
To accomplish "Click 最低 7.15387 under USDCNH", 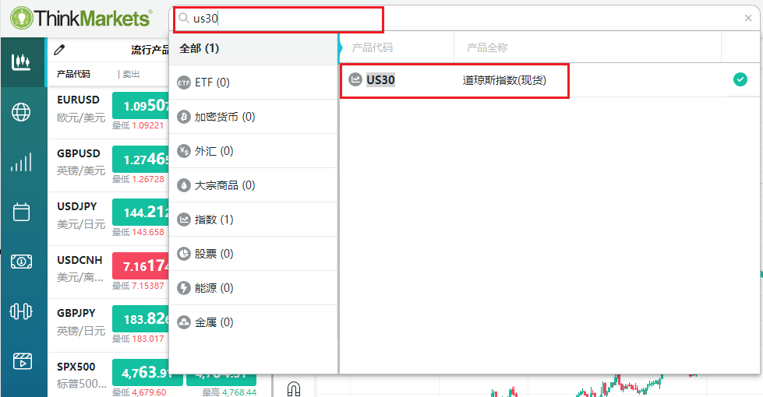I will pyautogui.click(x=138, y=286).
